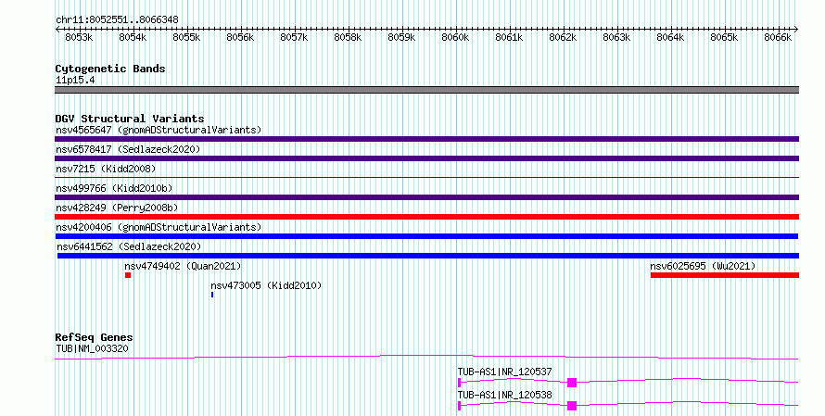The height and width of the screenshot is (416, 825).
Task: Click the nsv428249 (Perry2008b) label
Action: tap(117, 208)
